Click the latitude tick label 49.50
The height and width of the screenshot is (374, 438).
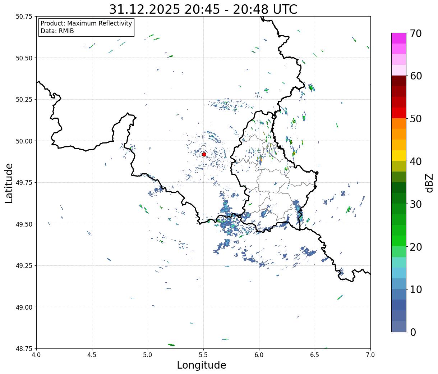click(x=24, y=224)
